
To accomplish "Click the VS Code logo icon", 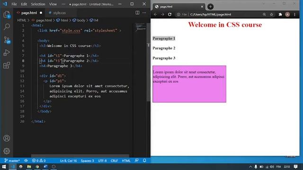I will point(5,4).
